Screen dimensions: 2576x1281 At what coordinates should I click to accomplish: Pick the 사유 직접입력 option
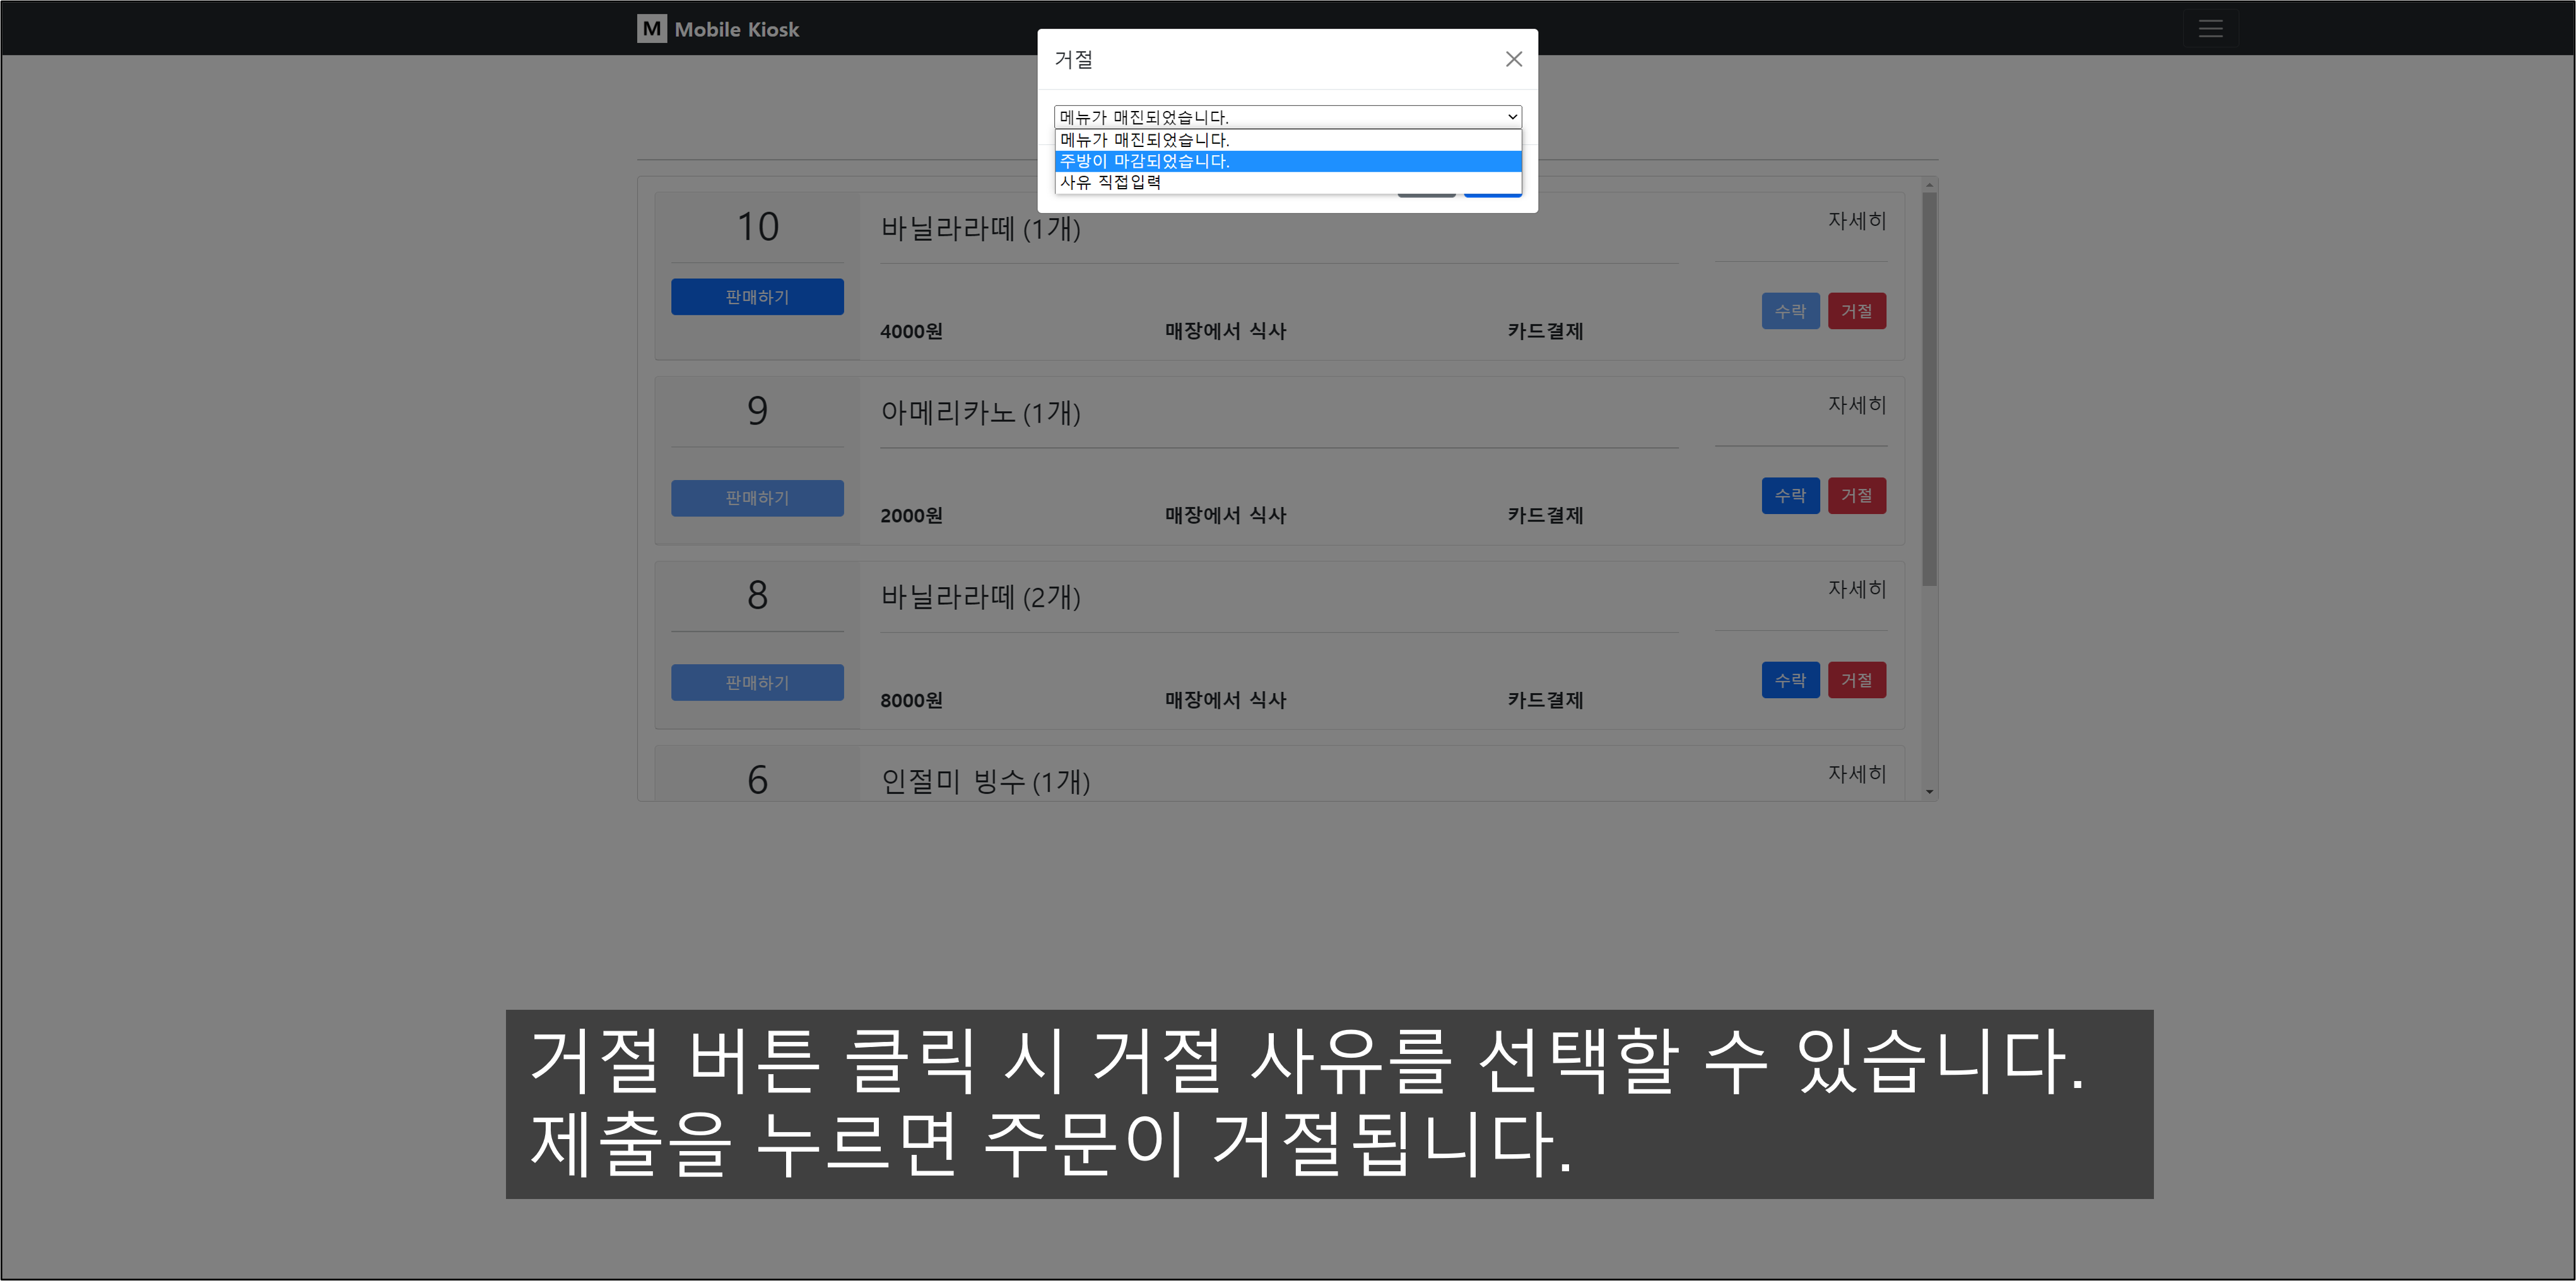point(1288,182)
